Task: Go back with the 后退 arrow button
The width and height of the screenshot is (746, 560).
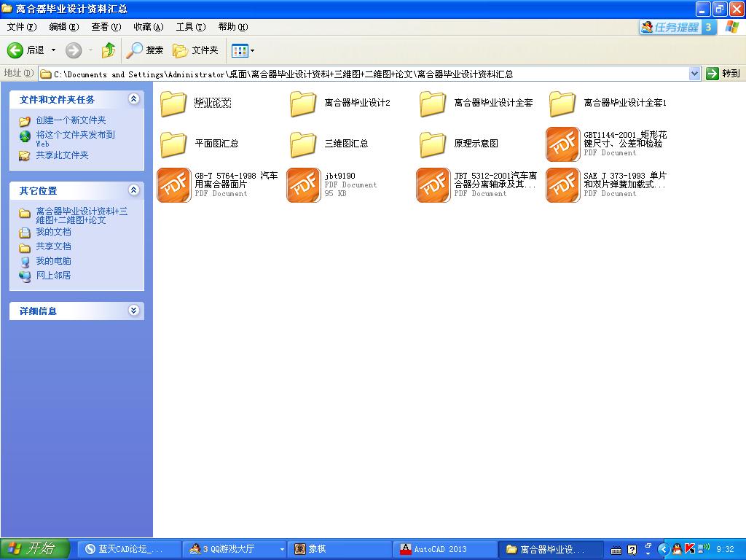Action: pos(25,50)
